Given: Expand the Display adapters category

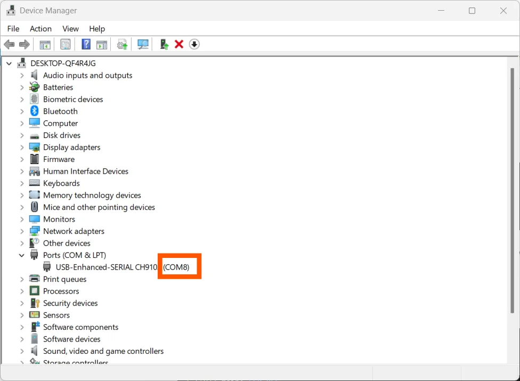Looking at the screenshot, I should (22, 148).
